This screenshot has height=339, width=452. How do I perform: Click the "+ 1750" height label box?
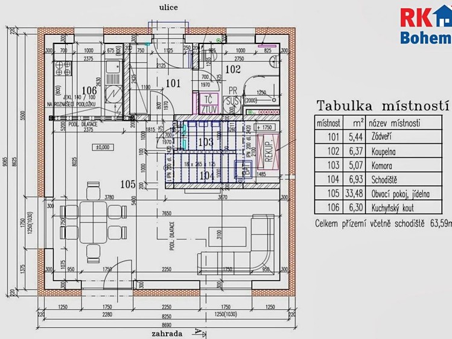(x=265, y=127)
